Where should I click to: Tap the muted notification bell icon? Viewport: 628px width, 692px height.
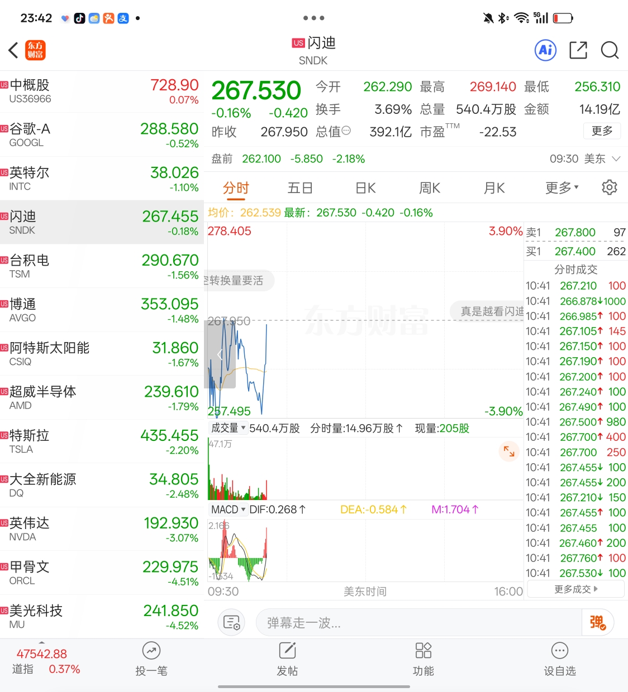488,18
